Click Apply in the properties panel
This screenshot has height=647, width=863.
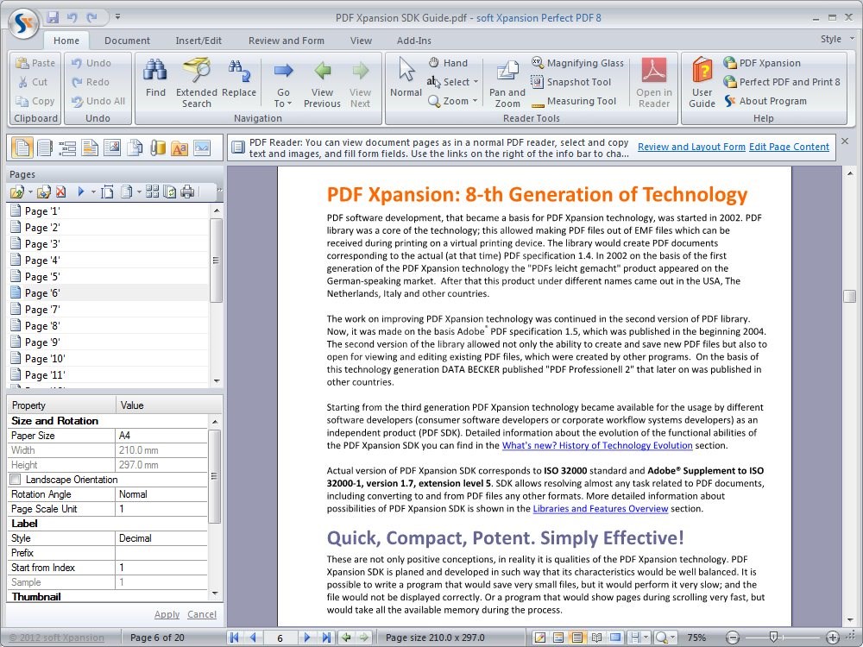pos(167,614)
